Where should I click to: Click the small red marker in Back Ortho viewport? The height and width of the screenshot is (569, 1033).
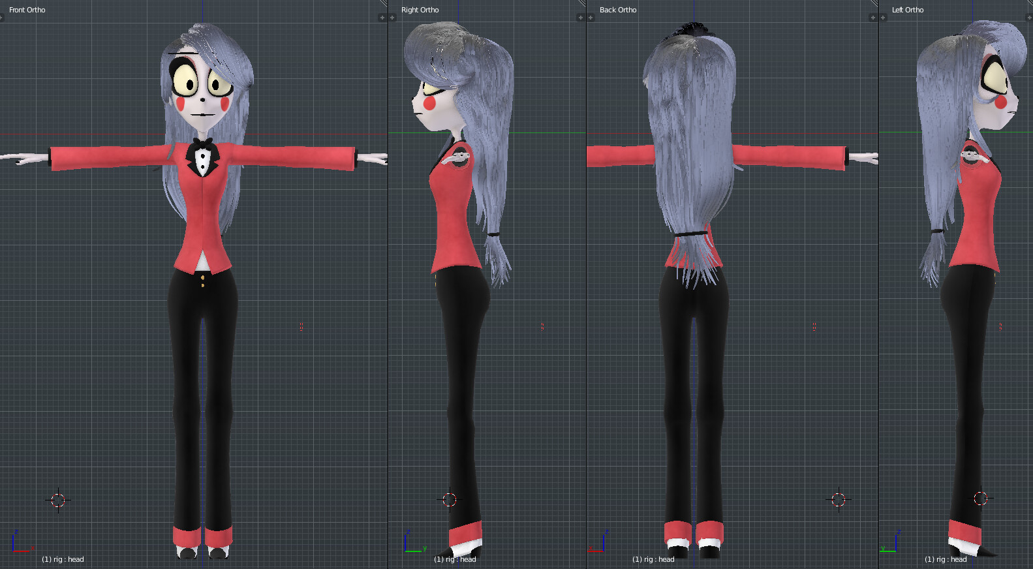pos(814,327)
